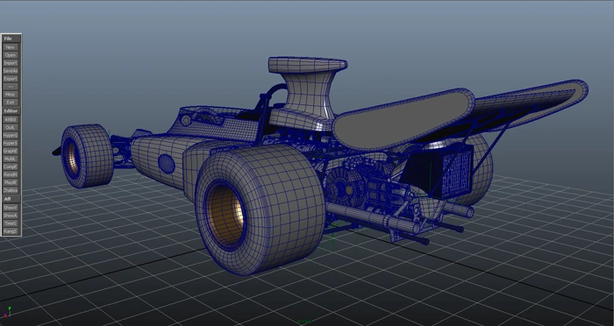Click the dashed separator button under Export
The image size is (614, 326).
tap(11, 87)
